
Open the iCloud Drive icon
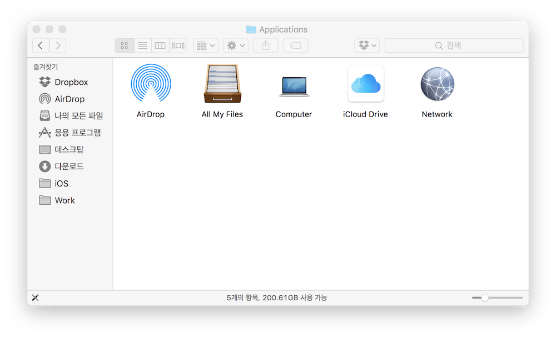pos(366,84)
